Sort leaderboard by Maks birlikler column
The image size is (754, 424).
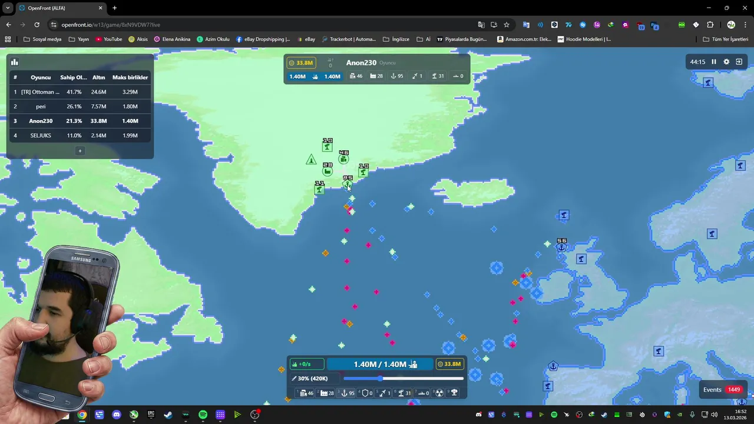pyautogui.click(x=130, y=77)
